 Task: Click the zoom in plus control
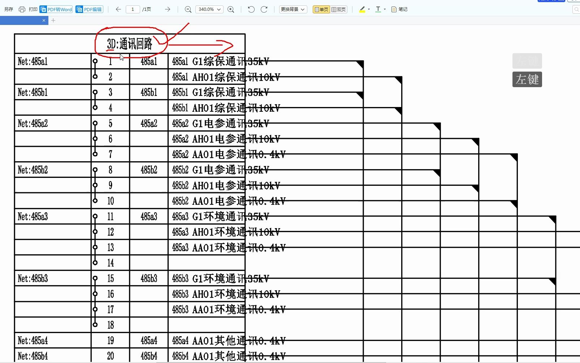tap(231, 9)
